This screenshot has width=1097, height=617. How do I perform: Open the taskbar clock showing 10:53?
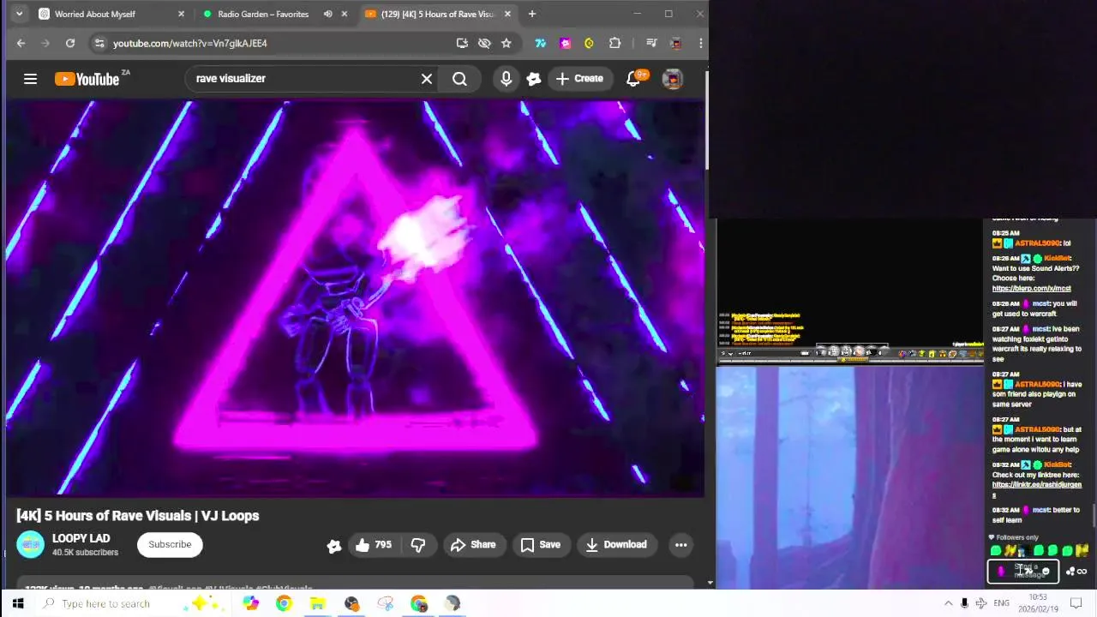coord(1038,603)
